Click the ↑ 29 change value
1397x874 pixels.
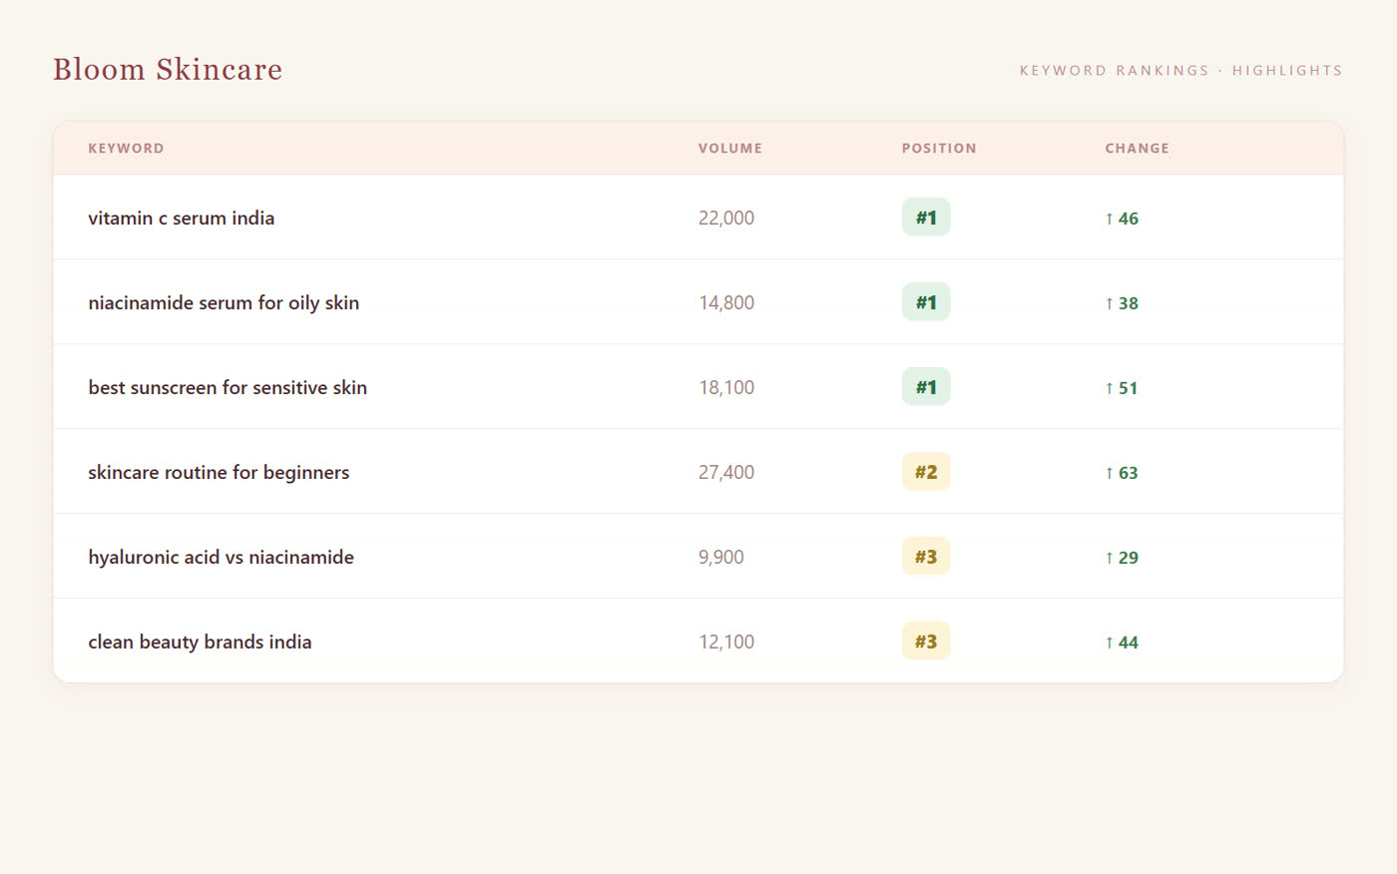1122,558
